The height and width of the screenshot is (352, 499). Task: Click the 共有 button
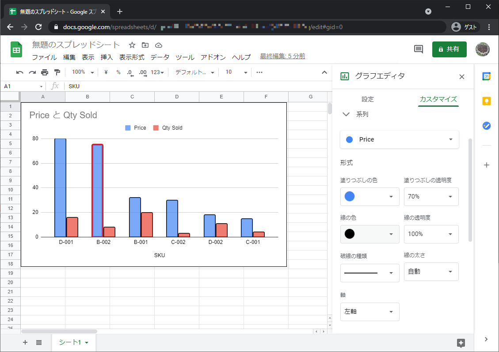(449, 49)
